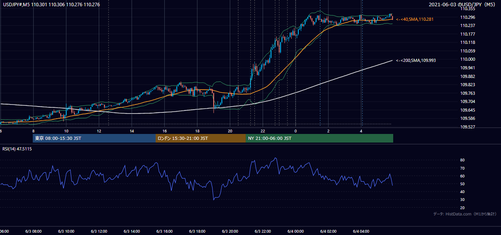Viewport: 501px width, 235px height.
Task: Click the NY 21:00-06:00 JST session bar
Action: pos(319,138)
